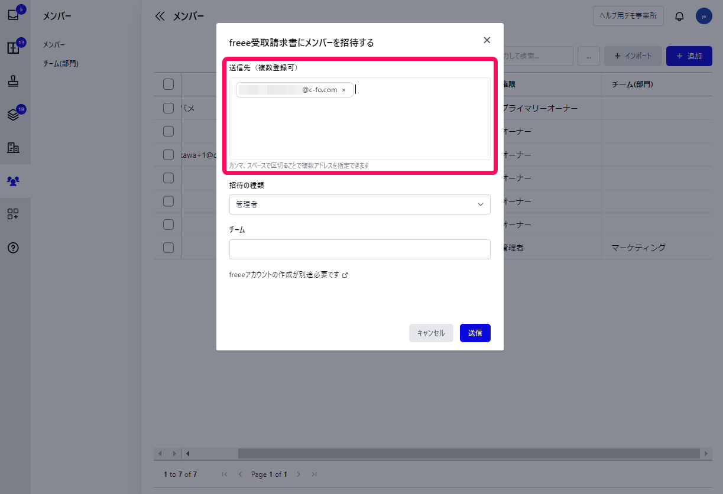Check the sixth row checkbox
Viewport: 723px width, 494px height.
click(x=168, y=225)
